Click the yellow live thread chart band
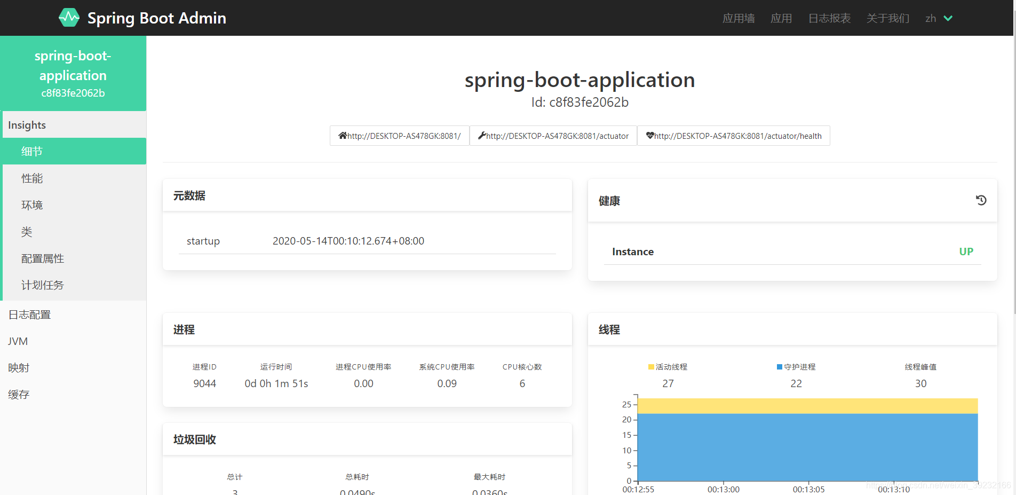This screenshot has height=495, width=1016. click(x=808, y=406)
